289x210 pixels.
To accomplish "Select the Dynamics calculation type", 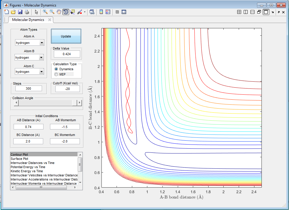I will [56, 69].
